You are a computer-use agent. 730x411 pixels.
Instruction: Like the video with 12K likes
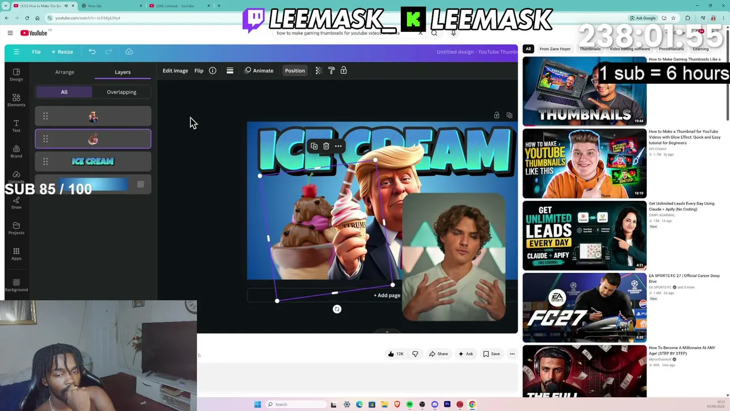coord(395,354)
